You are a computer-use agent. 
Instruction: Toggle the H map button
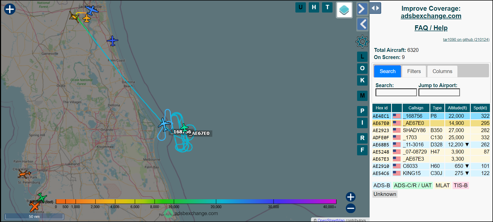click(314, 7)
